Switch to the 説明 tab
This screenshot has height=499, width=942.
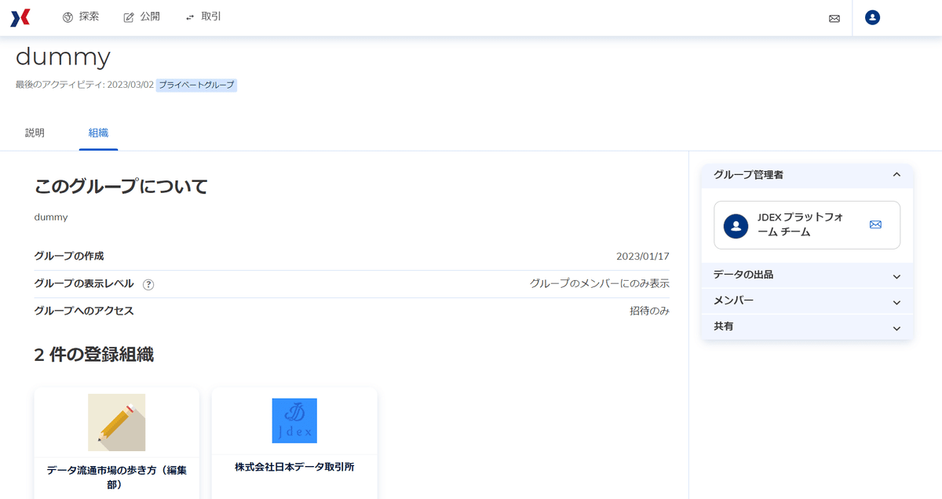click(35, 133)
